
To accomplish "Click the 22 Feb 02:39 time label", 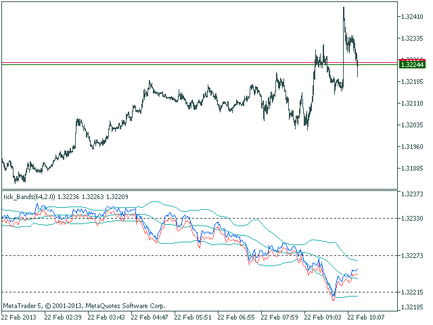I will pyautogui.click(x=63, y=318).
